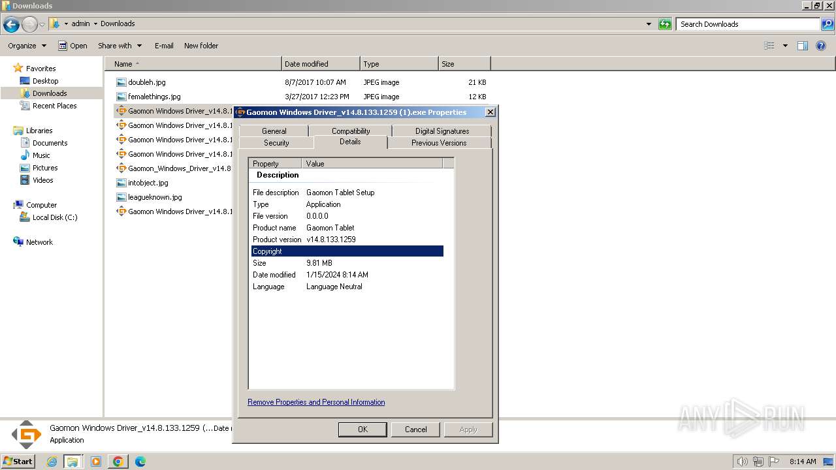The width and height of the screenshot is (836, 470).
Task: Open Desktop in Favorites
Action: (x=45, y=81)
